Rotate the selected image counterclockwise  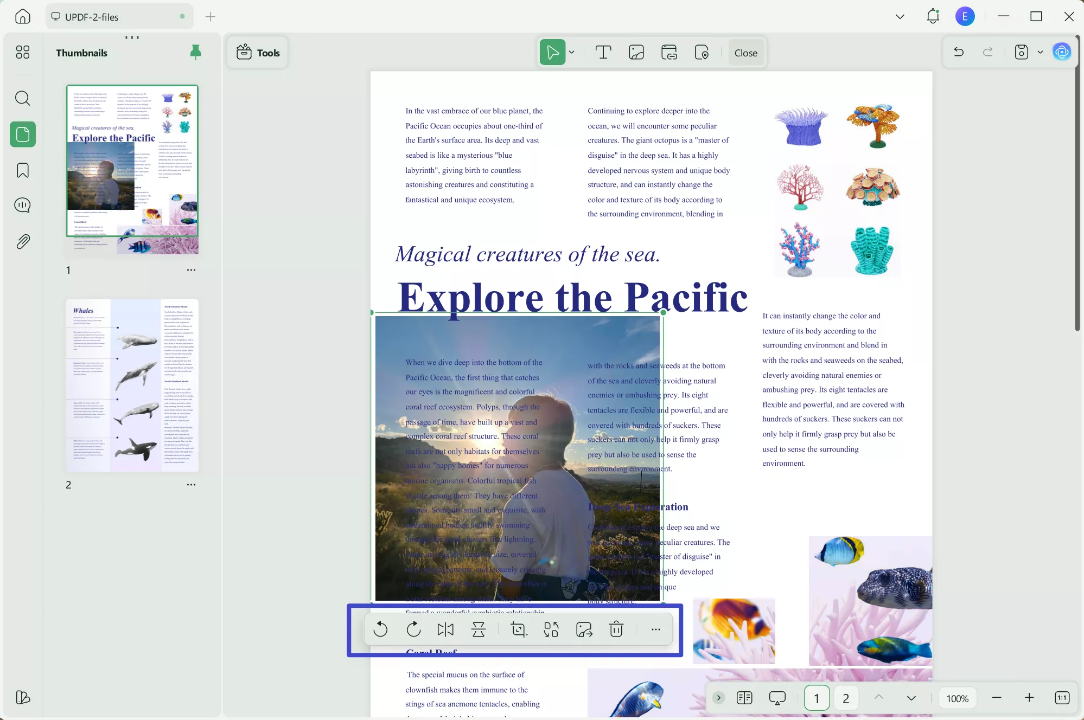(381, 629)
